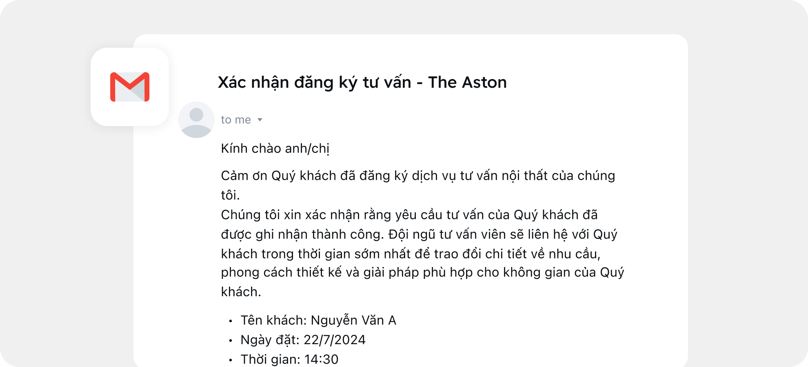This screenshot has height=367, width=808.
Task: Click the greeting "Kính chào anh/chị"
Action: click(275, 148)
